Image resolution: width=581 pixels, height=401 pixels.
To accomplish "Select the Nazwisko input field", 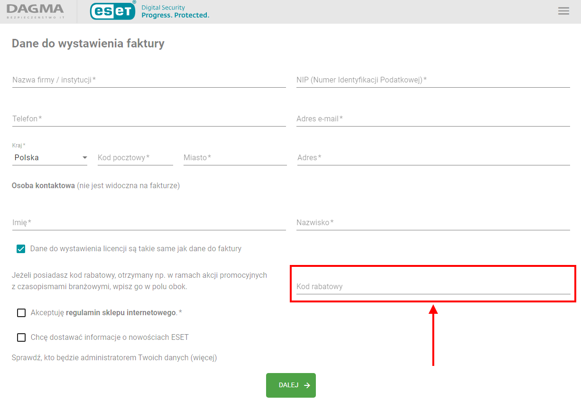I will 433,222.
